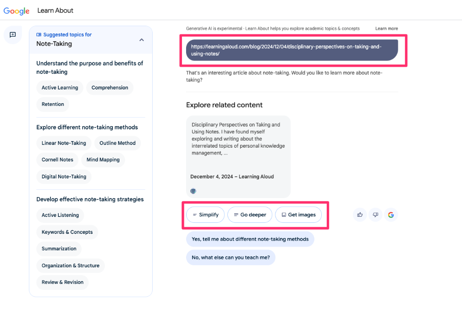Select the Cornell Notes topic chip
Screen dimensions: 462x315
[57, 160]
